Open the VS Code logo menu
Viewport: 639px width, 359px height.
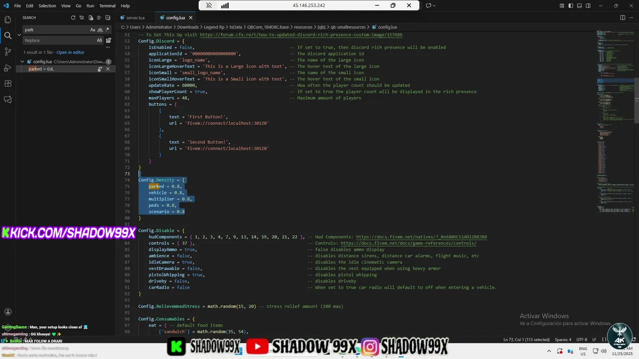(6, 5)
